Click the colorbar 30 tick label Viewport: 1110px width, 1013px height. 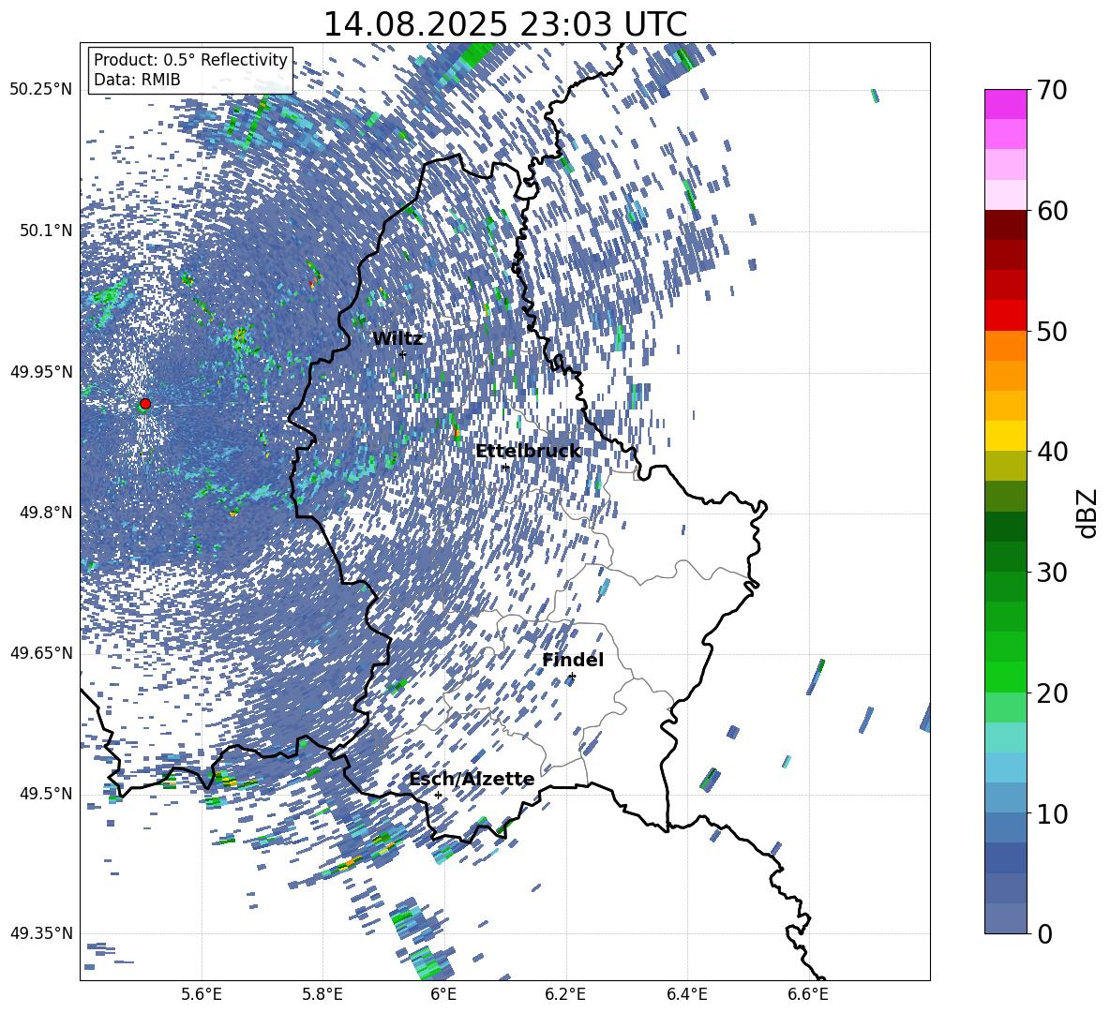pos(1052,573)
